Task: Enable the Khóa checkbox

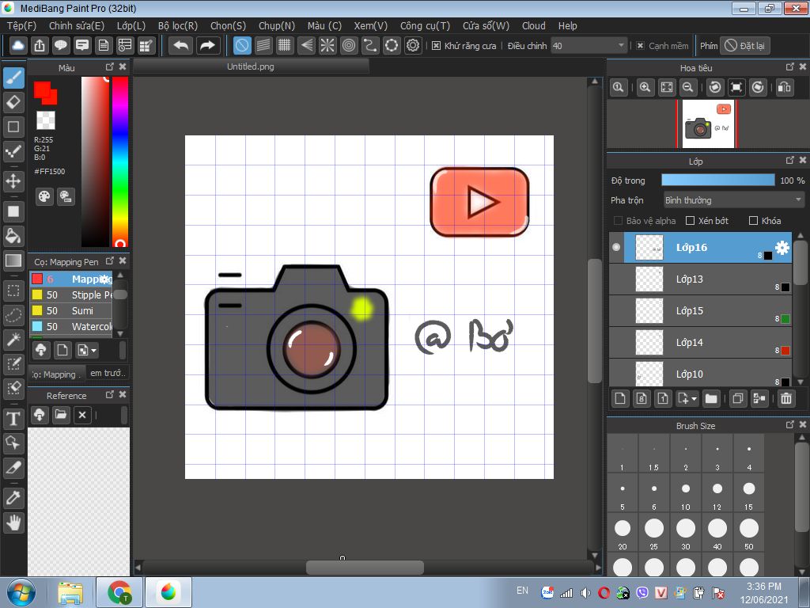Action: (753, 221)
